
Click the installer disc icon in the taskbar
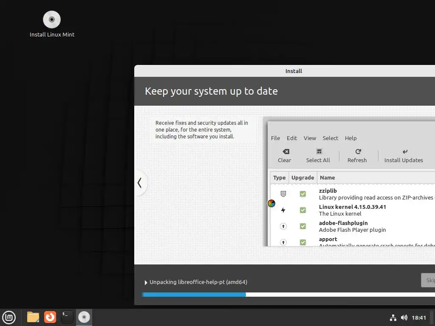click(84, 317)
